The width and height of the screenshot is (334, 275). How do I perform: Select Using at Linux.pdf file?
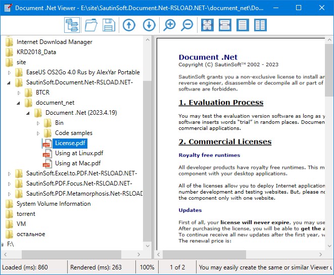(79, 153)
